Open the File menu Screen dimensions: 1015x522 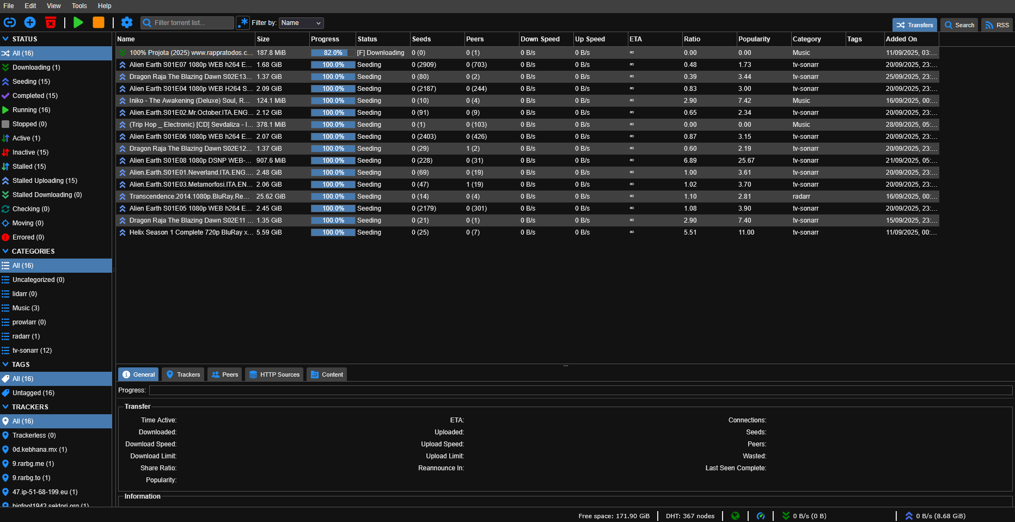click(x=9, y=6)
